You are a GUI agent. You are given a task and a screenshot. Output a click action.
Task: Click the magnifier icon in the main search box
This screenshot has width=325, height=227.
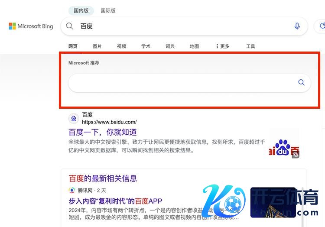70,26
